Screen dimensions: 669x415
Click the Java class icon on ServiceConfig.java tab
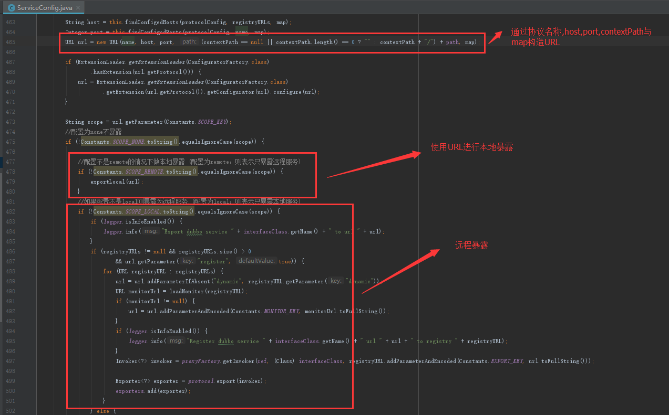pyautogui.click(x=11, y=8)
